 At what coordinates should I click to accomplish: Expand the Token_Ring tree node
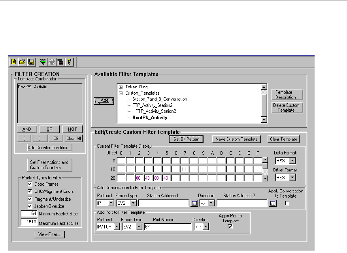[x=121, y=87]
